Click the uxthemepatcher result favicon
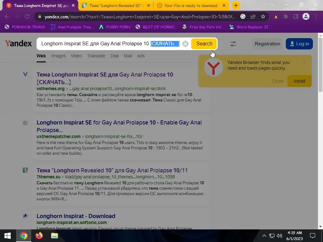This screenshot has width=323, height=242. tap(25, 123)
